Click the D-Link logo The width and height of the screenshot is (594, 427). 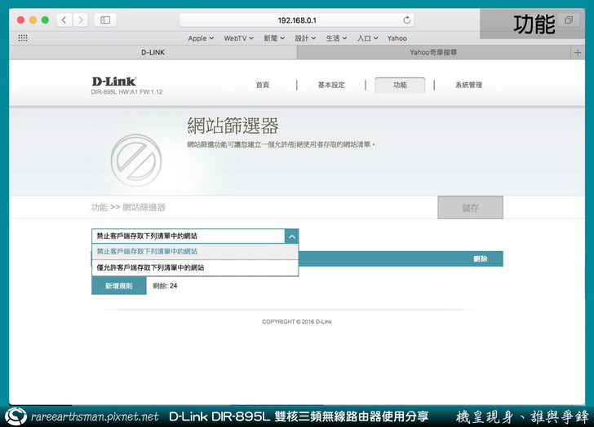114,81
